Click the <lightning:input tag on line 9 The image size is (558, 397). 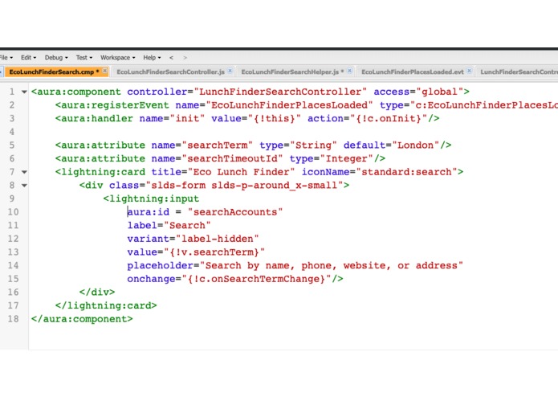point(151,198)
